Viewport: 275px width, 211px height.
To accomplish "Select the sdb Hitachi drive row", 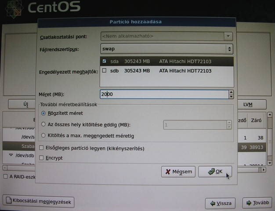I will coord(167,71).
